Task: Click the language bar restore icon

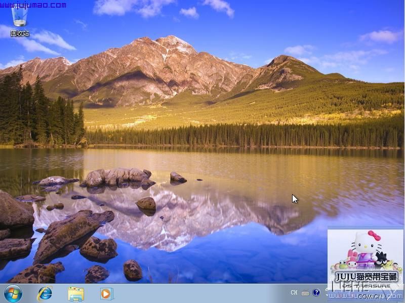Action: pos(327,290)
